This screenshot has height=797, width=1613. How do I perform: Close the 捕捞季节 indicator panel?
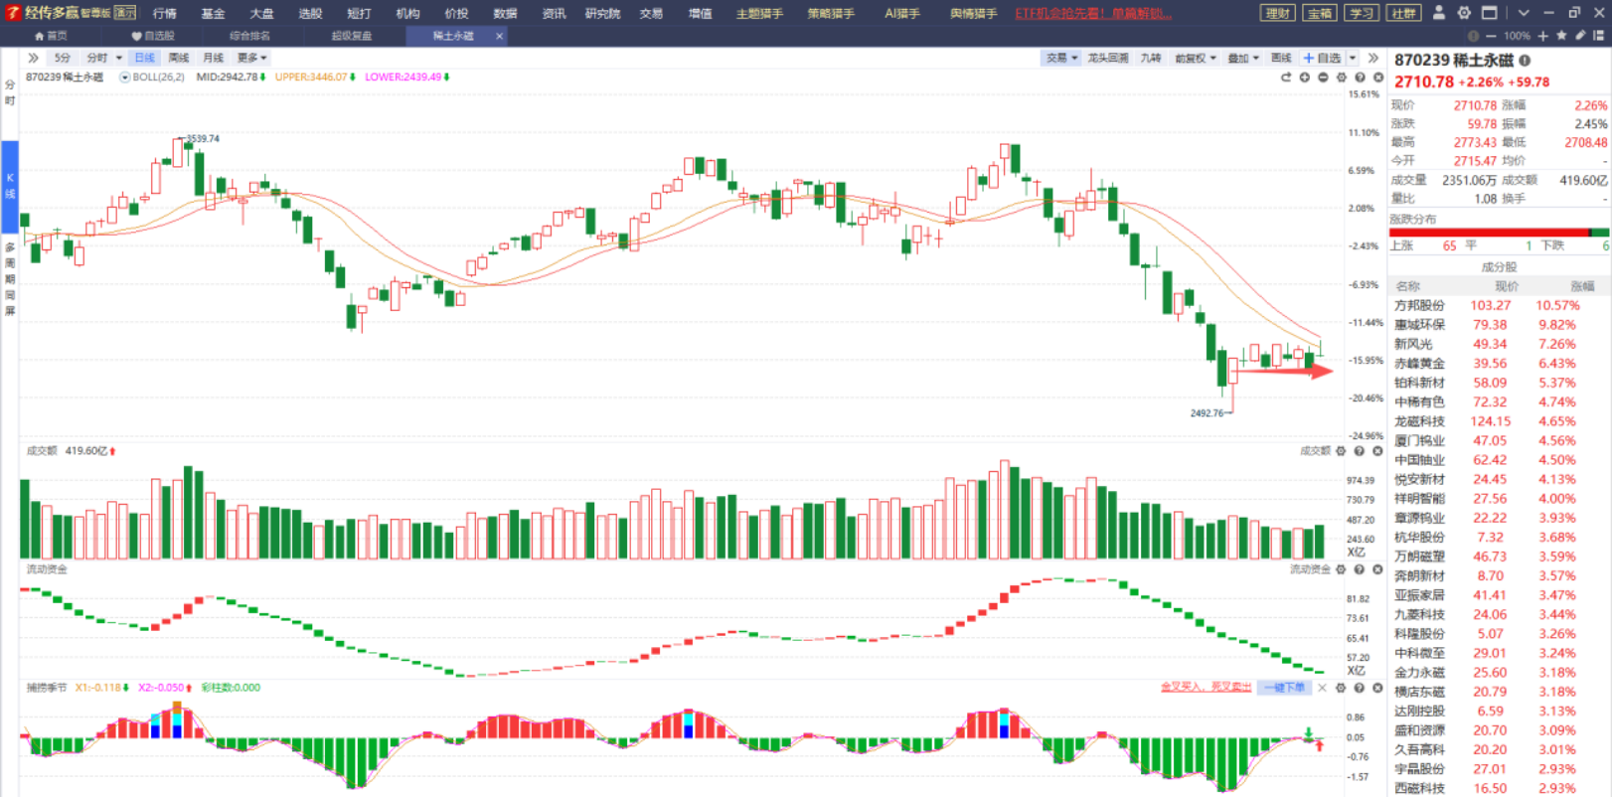(1377, 688)
